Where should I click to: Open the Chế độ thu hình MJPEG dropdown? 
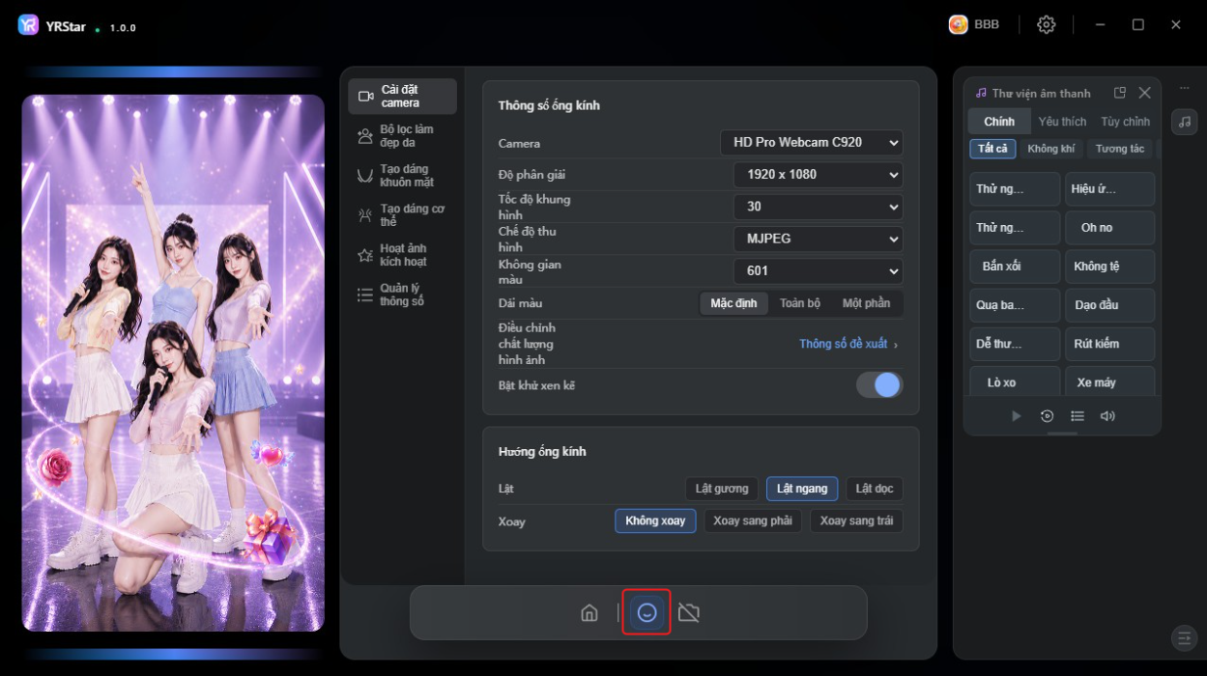point(819,239)
